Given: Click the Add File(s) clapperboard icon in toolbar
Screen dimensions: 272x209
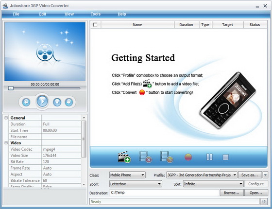Looking at the screenshot, I should coord(124,157).
